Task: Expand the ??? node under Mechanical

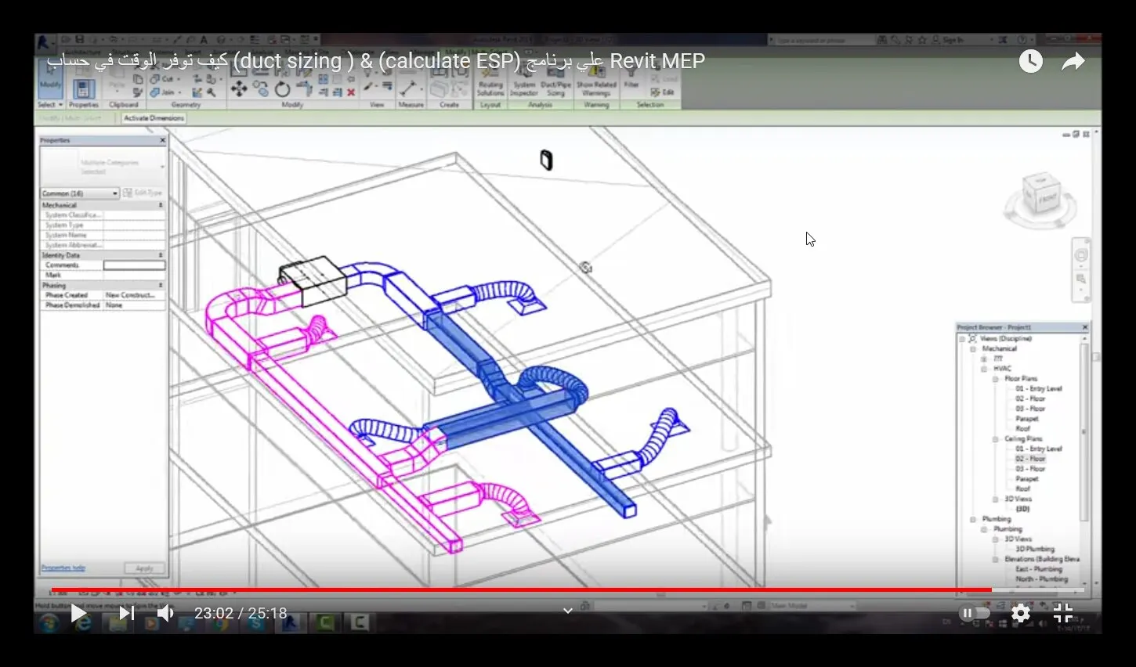Action: [x=984, y=359]
